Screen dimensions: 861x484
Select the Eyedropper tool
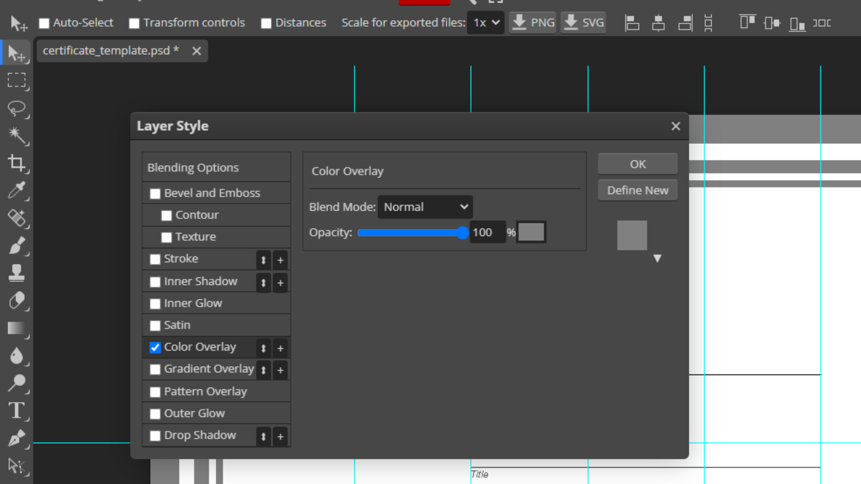click(17, 190)
